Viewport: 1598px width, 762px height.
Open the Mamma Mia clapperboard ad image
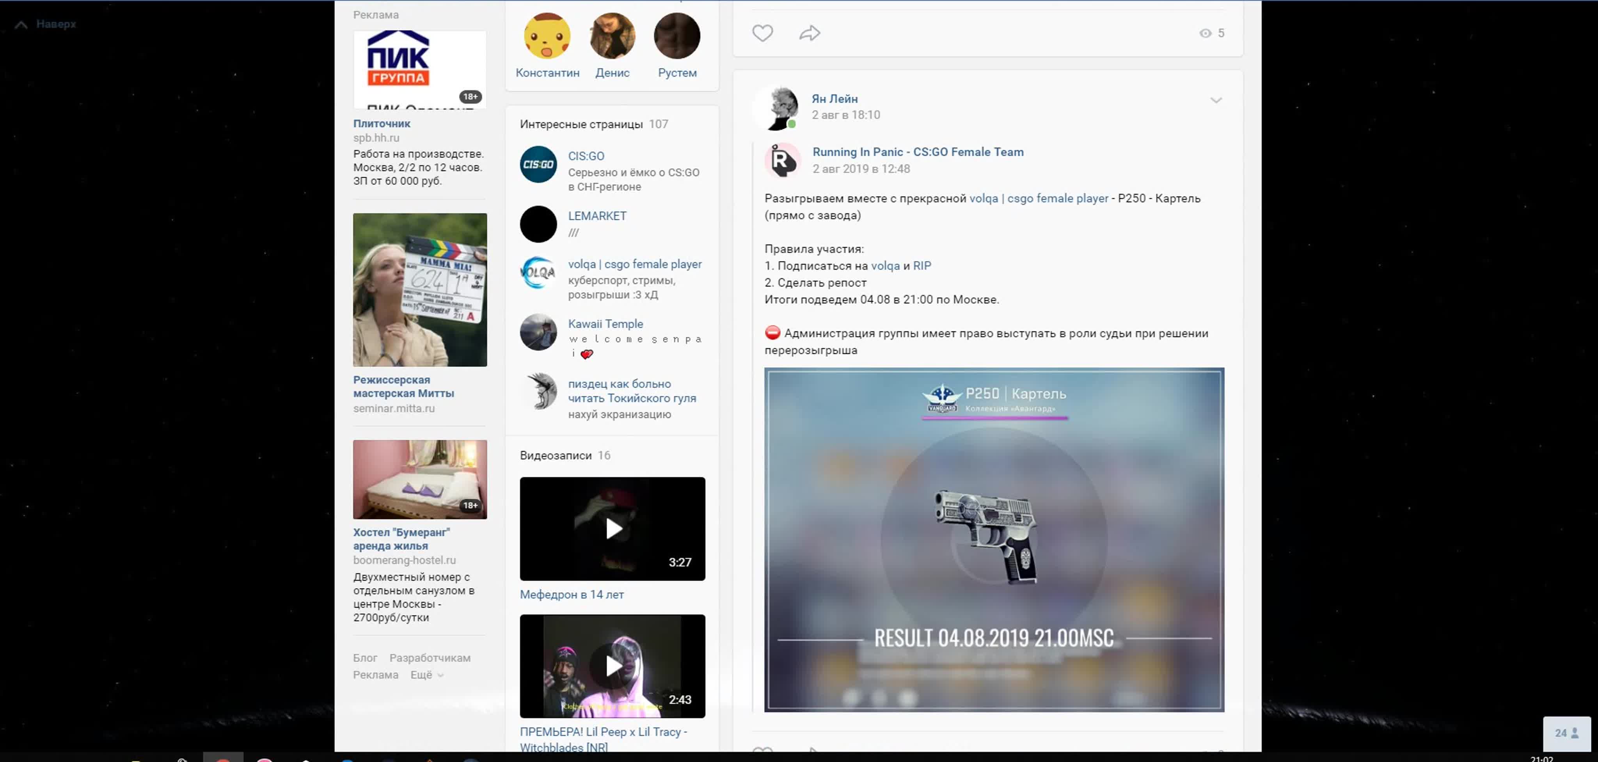tap(420, 290)
